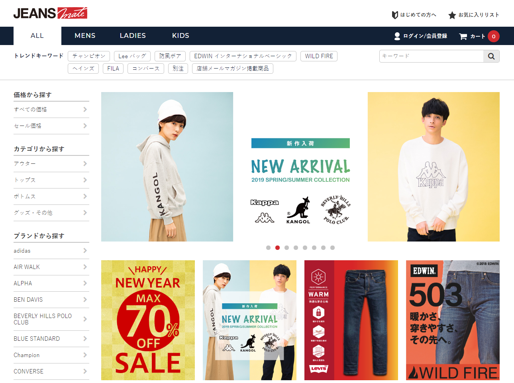Open the カート link text
Image resolution: width=514 pixels, height=383 pixels.
click(478, 36)
